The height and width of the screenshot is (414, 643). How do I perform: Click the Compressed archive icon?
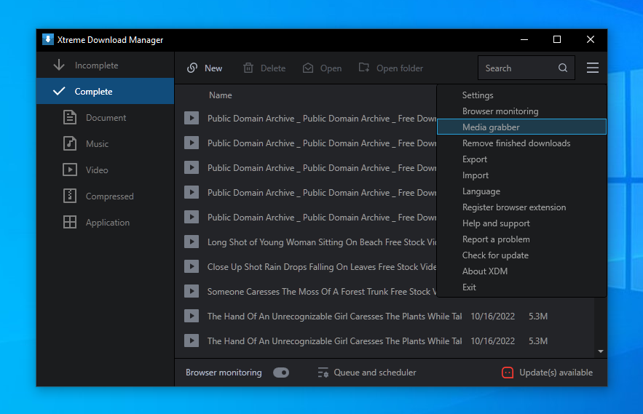tap(70, 196)
